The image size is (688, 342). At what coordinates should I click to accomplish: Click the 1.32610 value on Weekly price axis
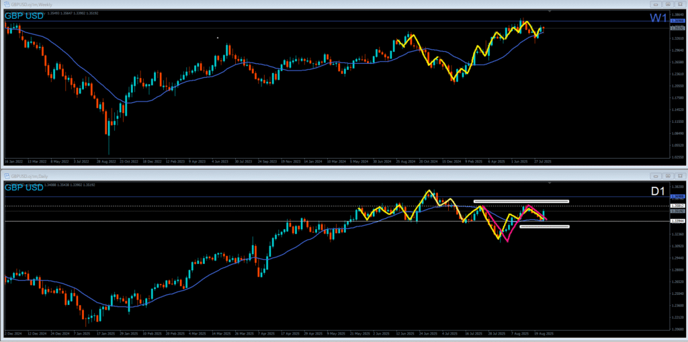coord(677,38)
